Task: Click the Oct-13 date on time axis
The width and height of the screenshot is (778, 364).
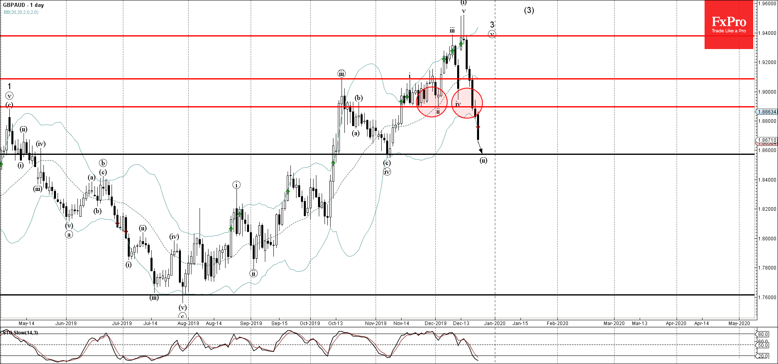Action: click(335, 323)
